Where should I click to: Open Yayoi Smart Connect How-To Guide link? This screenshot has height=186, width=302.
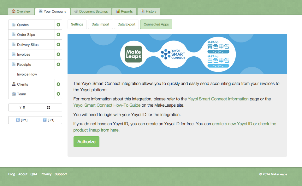(107, 105)
